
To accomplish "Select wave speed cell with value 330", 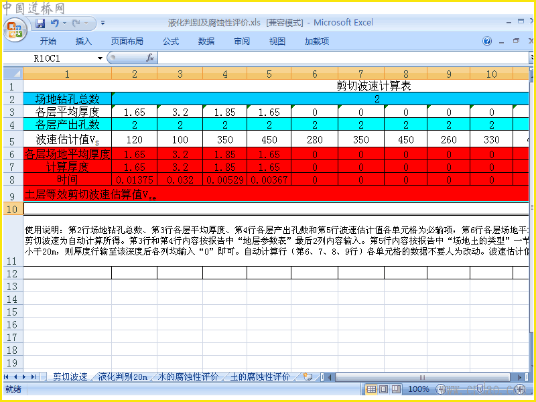I will tap(492, 139).
